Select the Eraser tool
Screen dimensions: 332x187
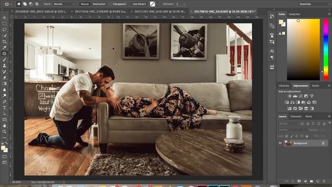(4, 77)
